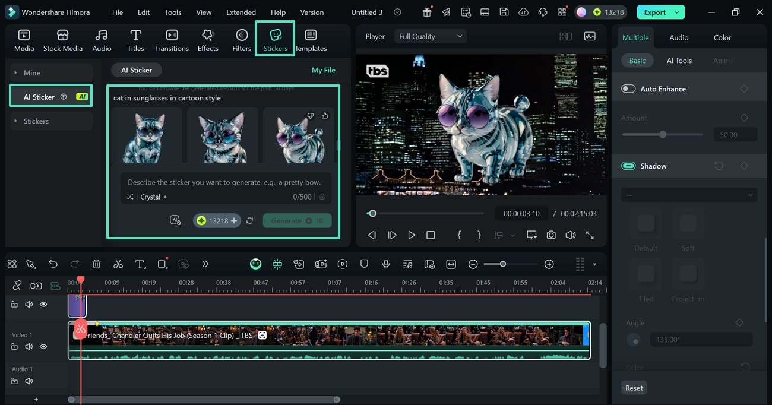Click the Undo icon above the timeline
772x405 pixels.
(x=53, y=264)
